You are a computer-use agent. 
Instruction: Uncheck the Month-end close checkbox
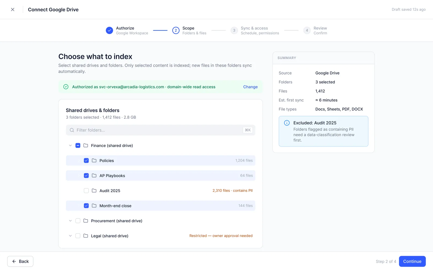[x=86, y=206]
